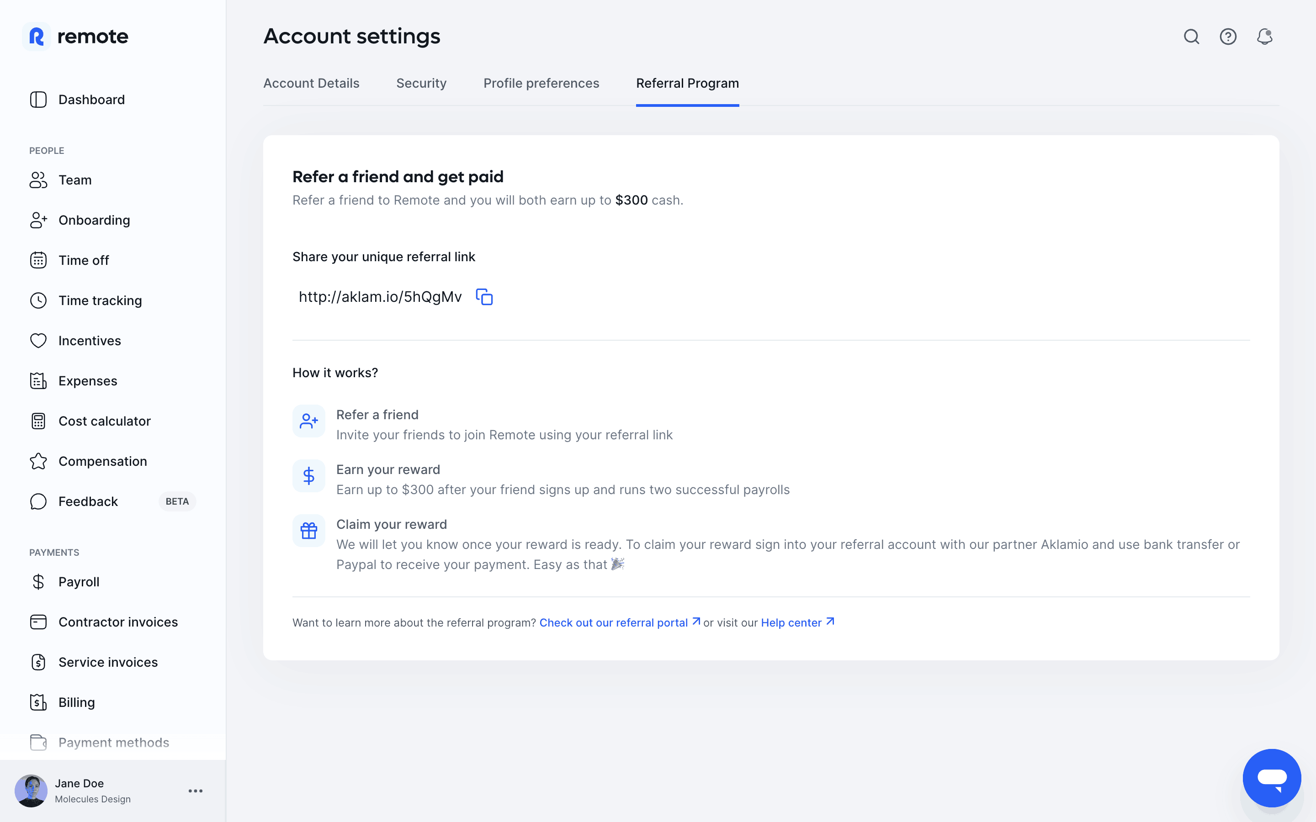
Task: Click the Remote logo icon
Action: pyautogui.click(x=37, y=37)
